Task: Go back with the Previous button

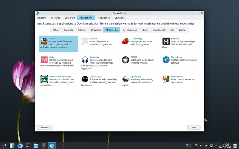Action: 45,127
